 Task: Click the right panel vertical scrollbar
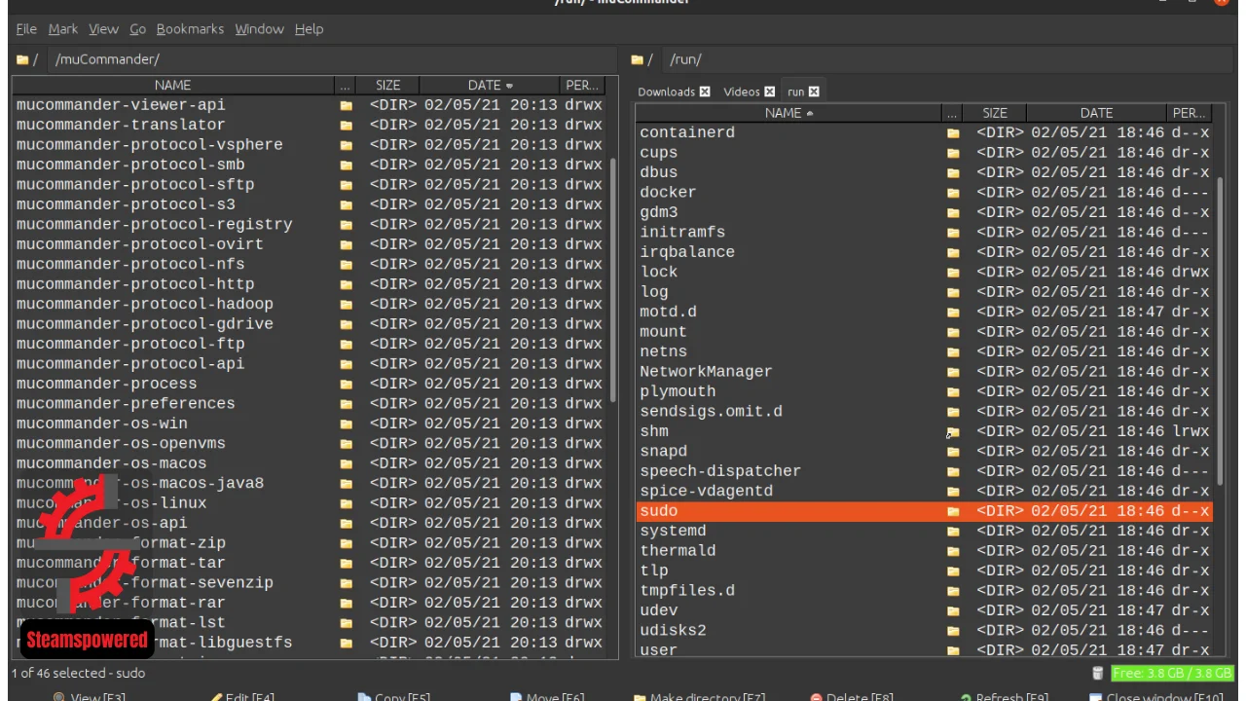pyautogui.click(x=1221, y=331)
